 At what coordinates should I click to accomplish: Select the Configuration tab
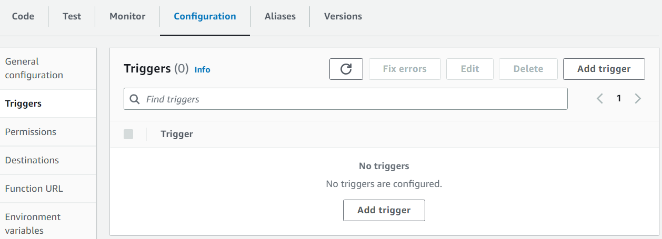[205, 16]
